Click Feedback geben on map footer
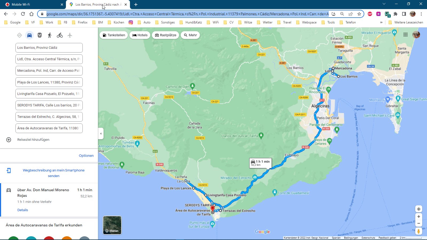Viewport: 427px width, 240px height. coord(387,238)
